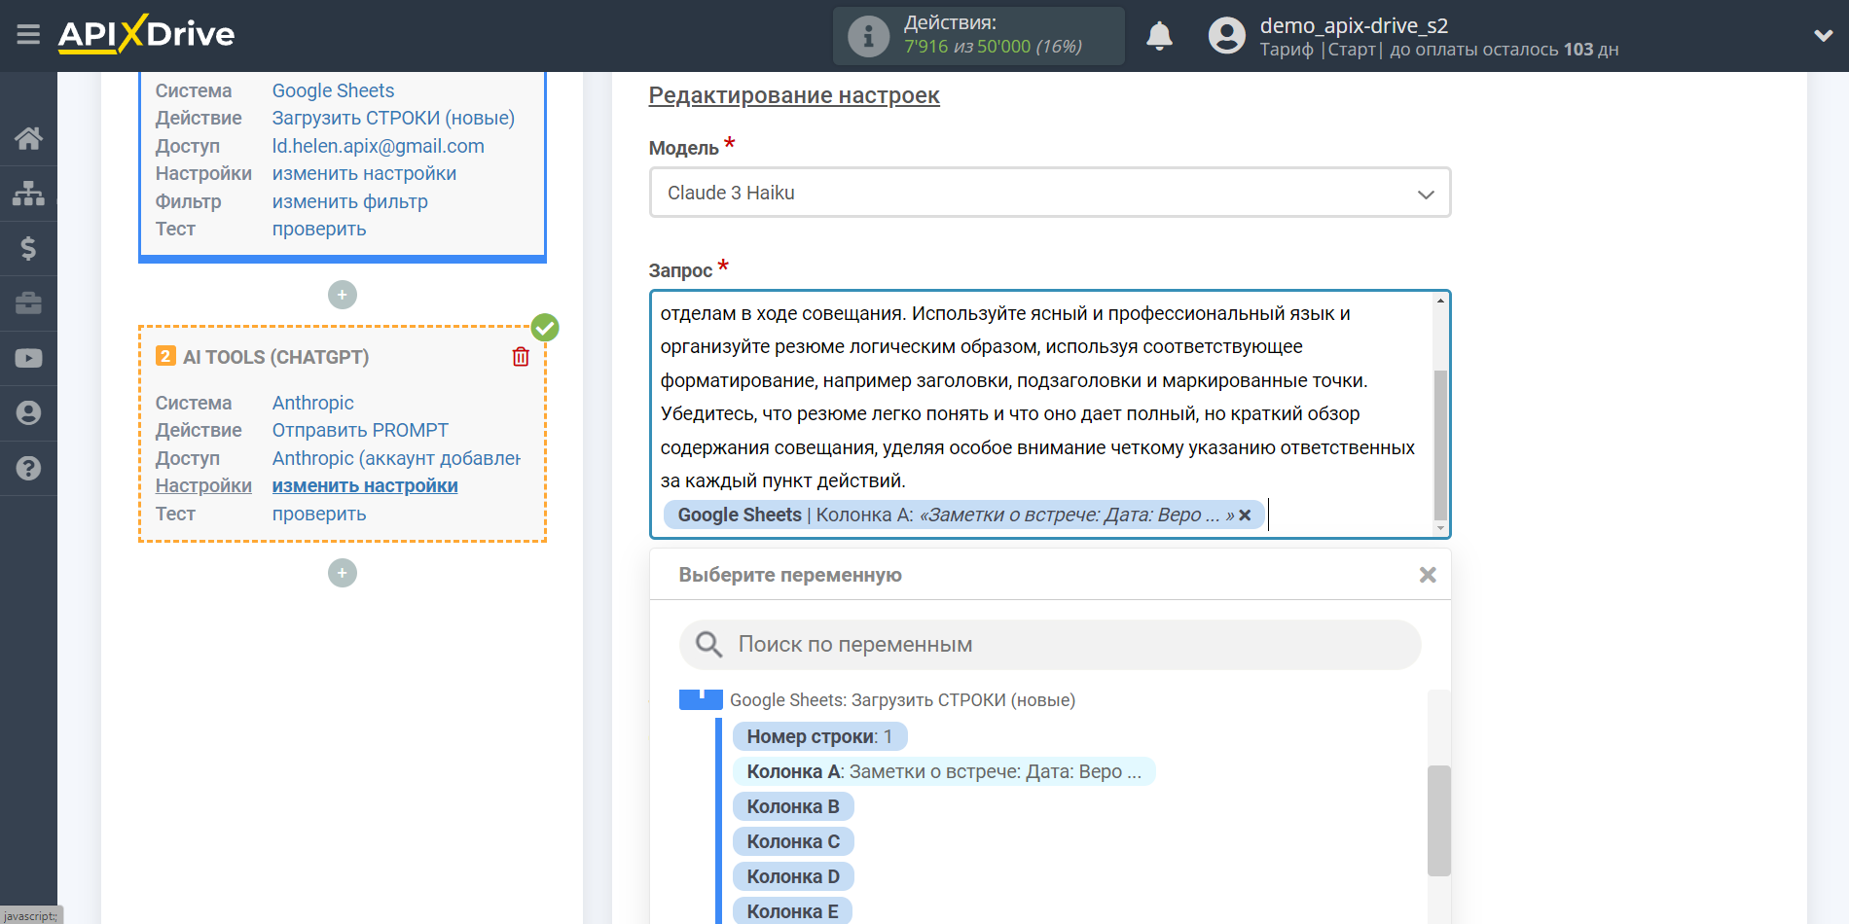Click the Запрос textarea scrollbar thumb
This screenshot has height=924, width=1849.
[1440, 445]
